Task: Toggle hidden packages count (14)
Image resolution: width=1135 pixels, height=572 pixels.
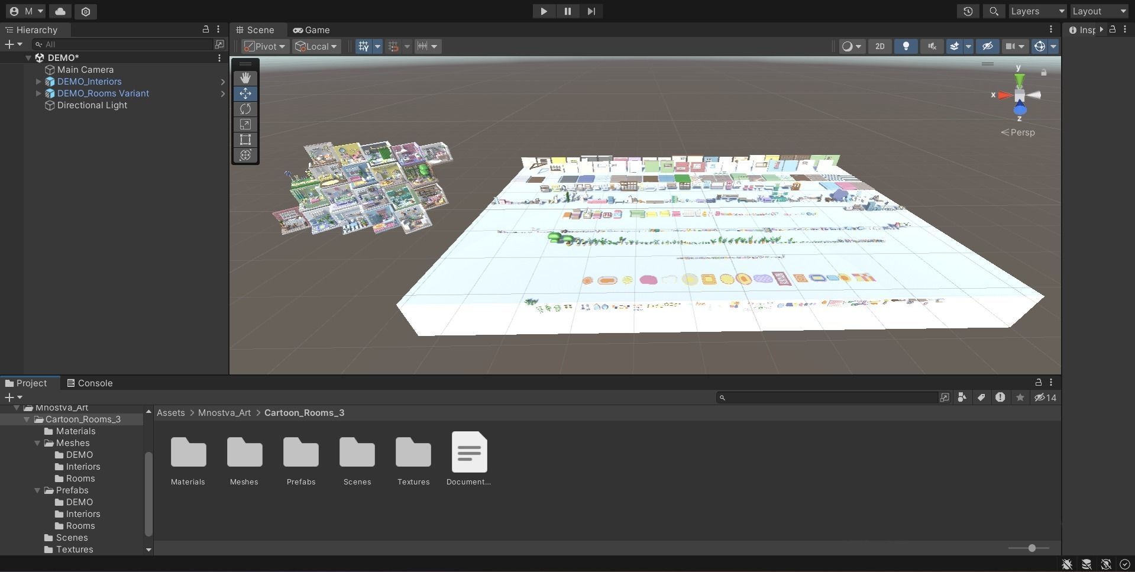Action: click(x=1046, y=398)
